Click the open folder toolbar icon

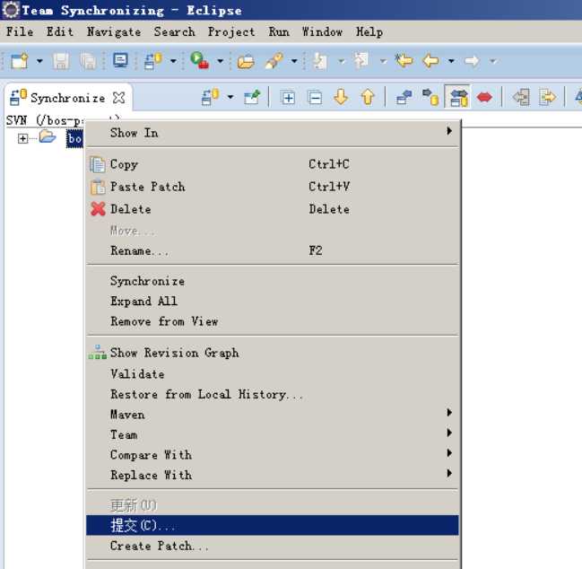coord(246,61)
